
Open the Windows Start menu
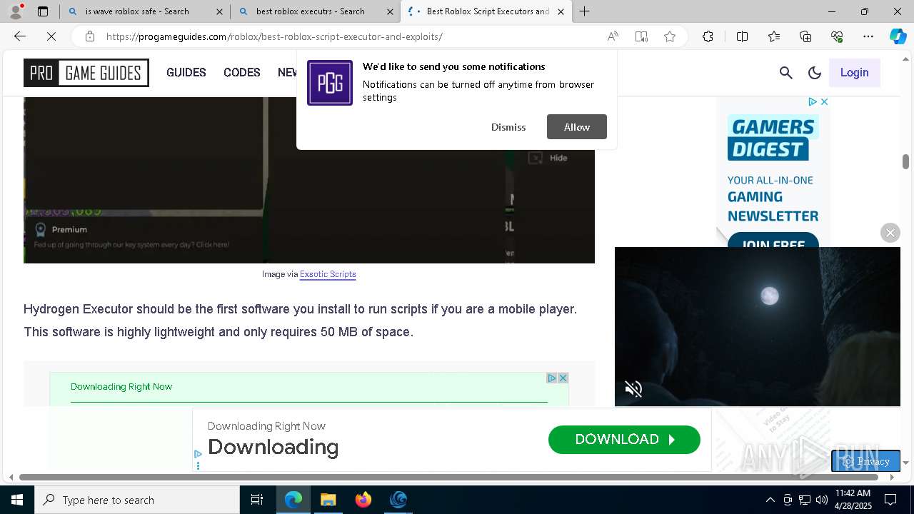[x=17, y=500]
